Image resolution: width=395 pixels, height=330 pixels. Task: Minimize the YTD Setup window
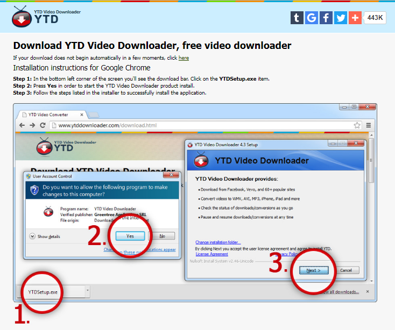333,143
